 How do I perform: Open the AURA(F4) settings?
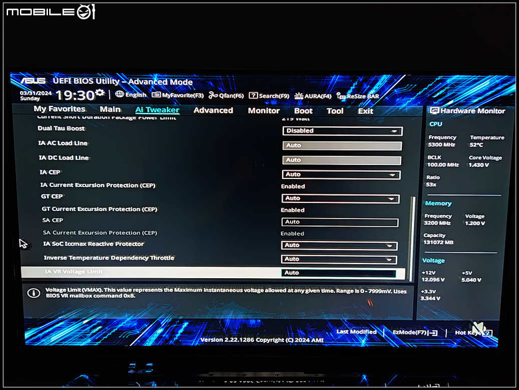[313, 96]
